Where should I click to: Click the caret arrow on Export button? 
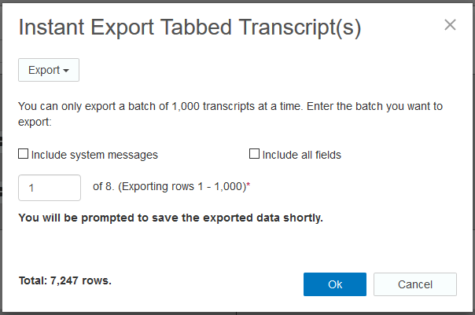pyautogui.click(x=66, y=71)
